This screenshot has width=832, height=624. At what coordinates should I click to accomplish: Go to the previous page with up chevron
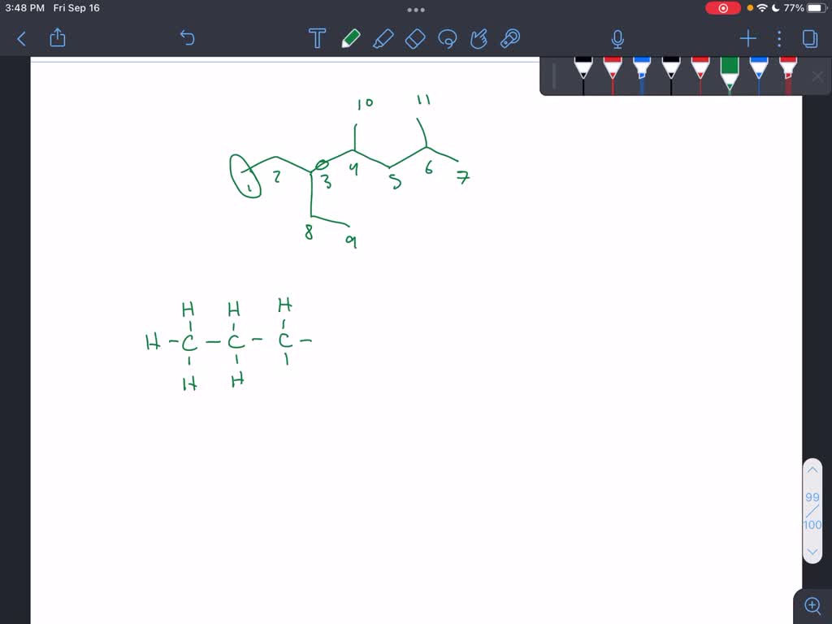click(x=812, y=470)
